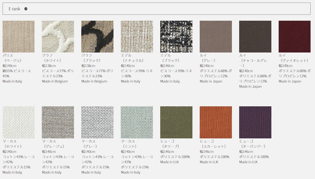The width and height of the screenshot is (315, 179).
Task: Pick the ルイ ヴァイオレット swatch
Action: 294,36
